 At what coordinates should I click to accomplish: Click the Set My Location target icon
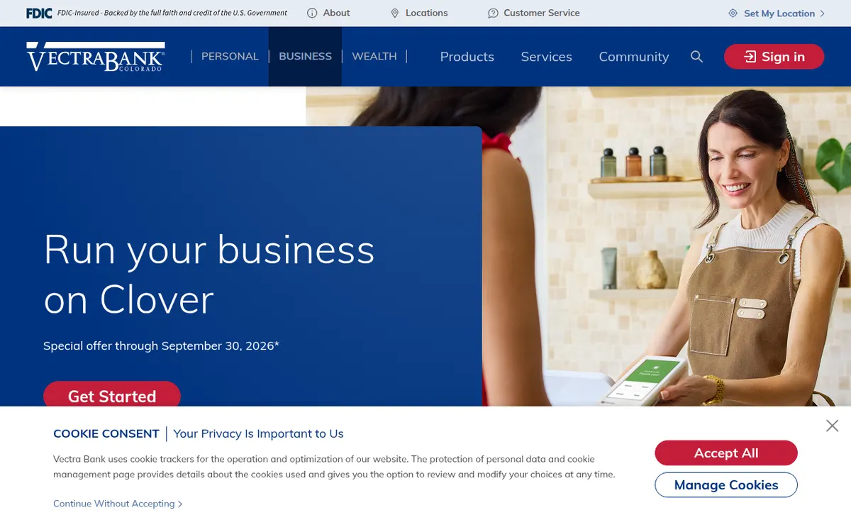(733, 13)
